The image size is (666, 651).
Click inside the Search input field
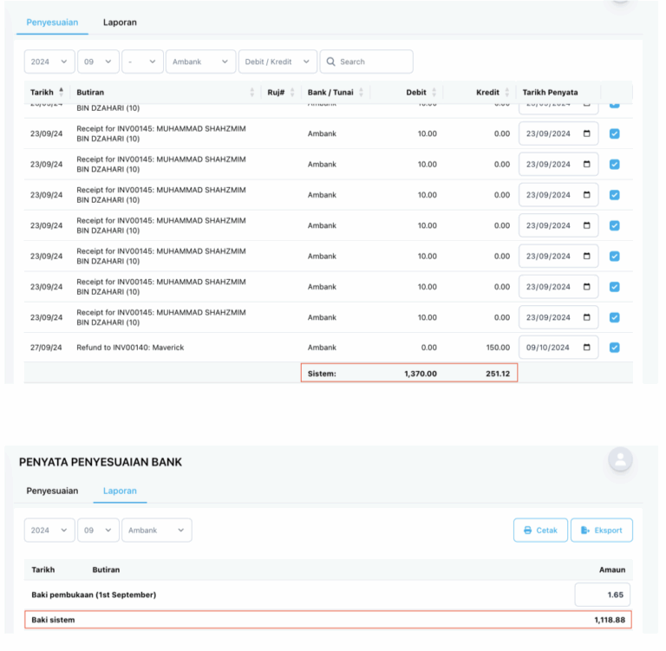point(366,62)
